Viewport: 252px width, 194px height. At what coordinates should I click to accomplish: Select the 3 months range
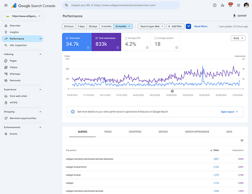106,26
